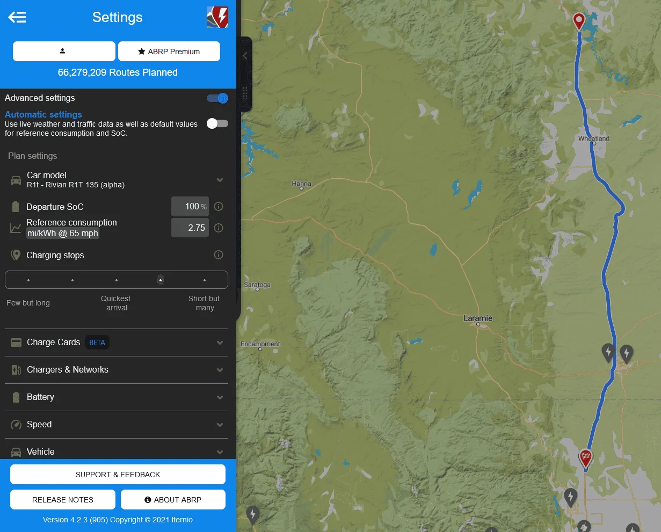Click the Vehicle car icon
This screenshot has height=532, width=661.
pos(16,452)
